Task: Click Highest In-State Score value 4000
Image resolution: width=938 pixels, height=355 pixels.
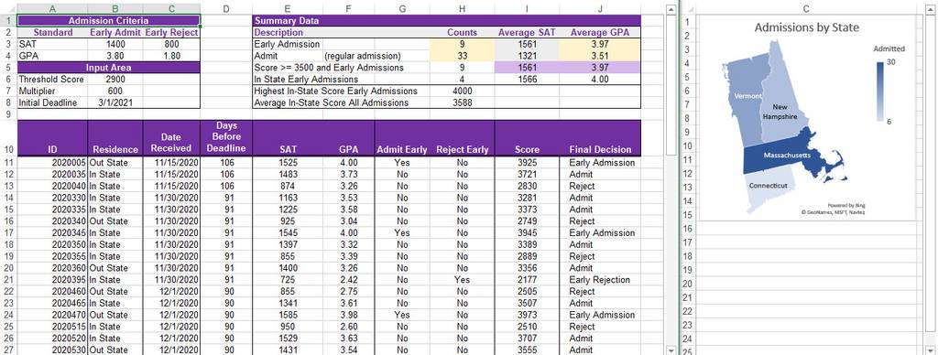Action: [x=463, y=91]
